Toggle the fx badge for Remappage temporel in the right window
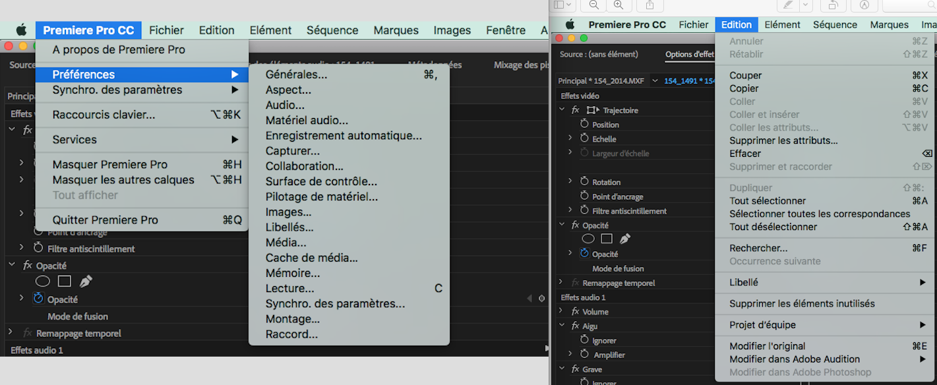Image resolution: width=937 pixels, height=385 pixels. (x=576, y=283)
